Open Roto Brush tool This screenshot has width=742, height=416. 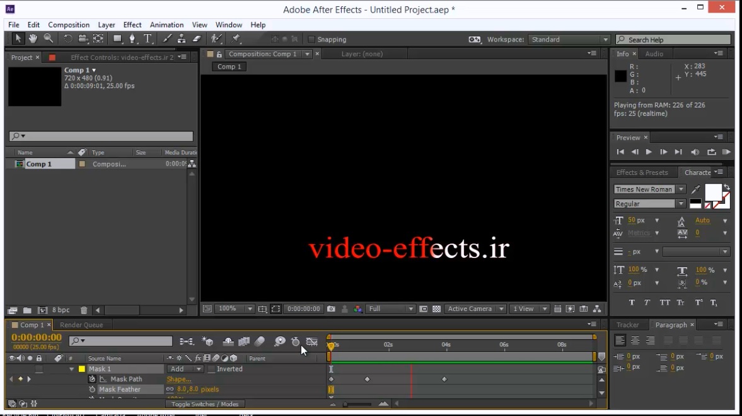click(x=216, y=39)
